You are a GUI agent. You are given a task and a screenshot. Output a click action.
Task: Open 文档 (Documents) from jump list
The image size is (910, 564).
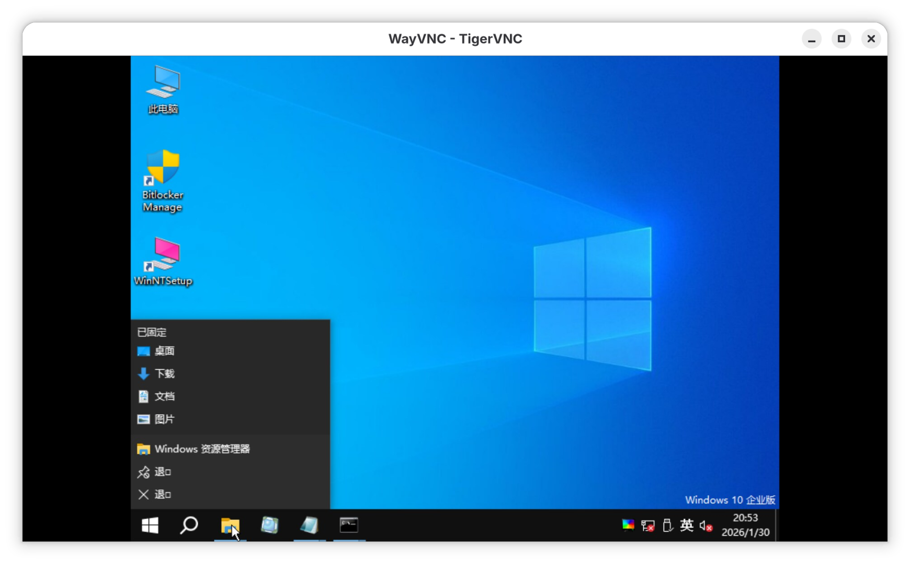[x=164, y=396]
